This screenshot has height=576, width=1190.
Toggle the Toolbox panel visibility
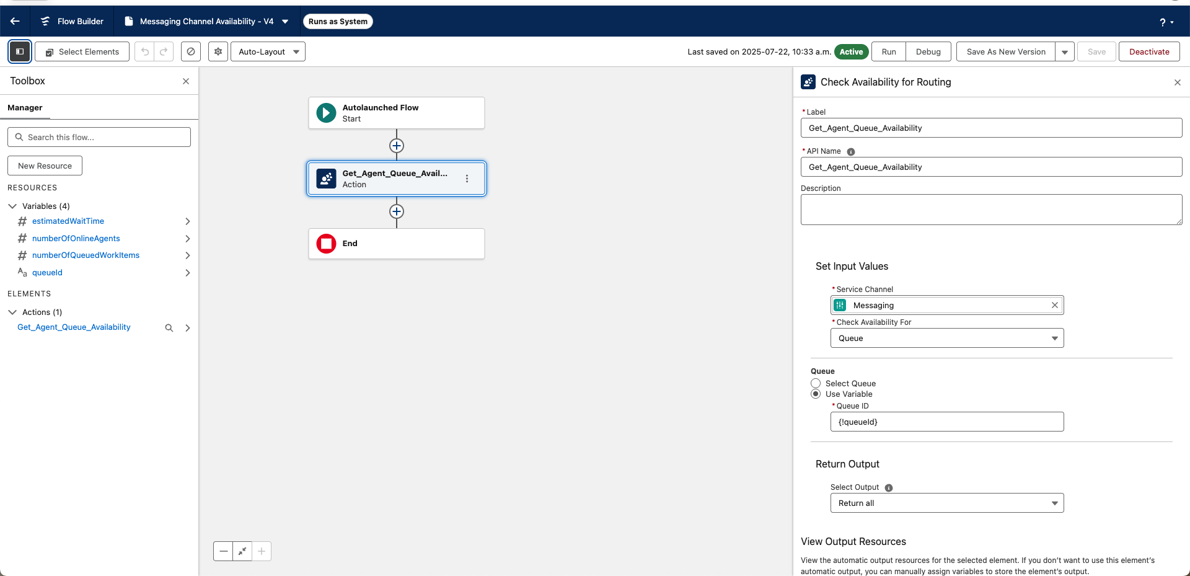[x=19, y=51]
